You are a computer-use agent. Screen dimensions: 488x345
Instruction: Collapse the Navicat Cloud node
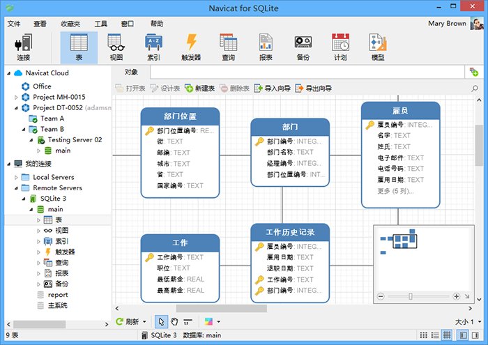click(8, 73)
